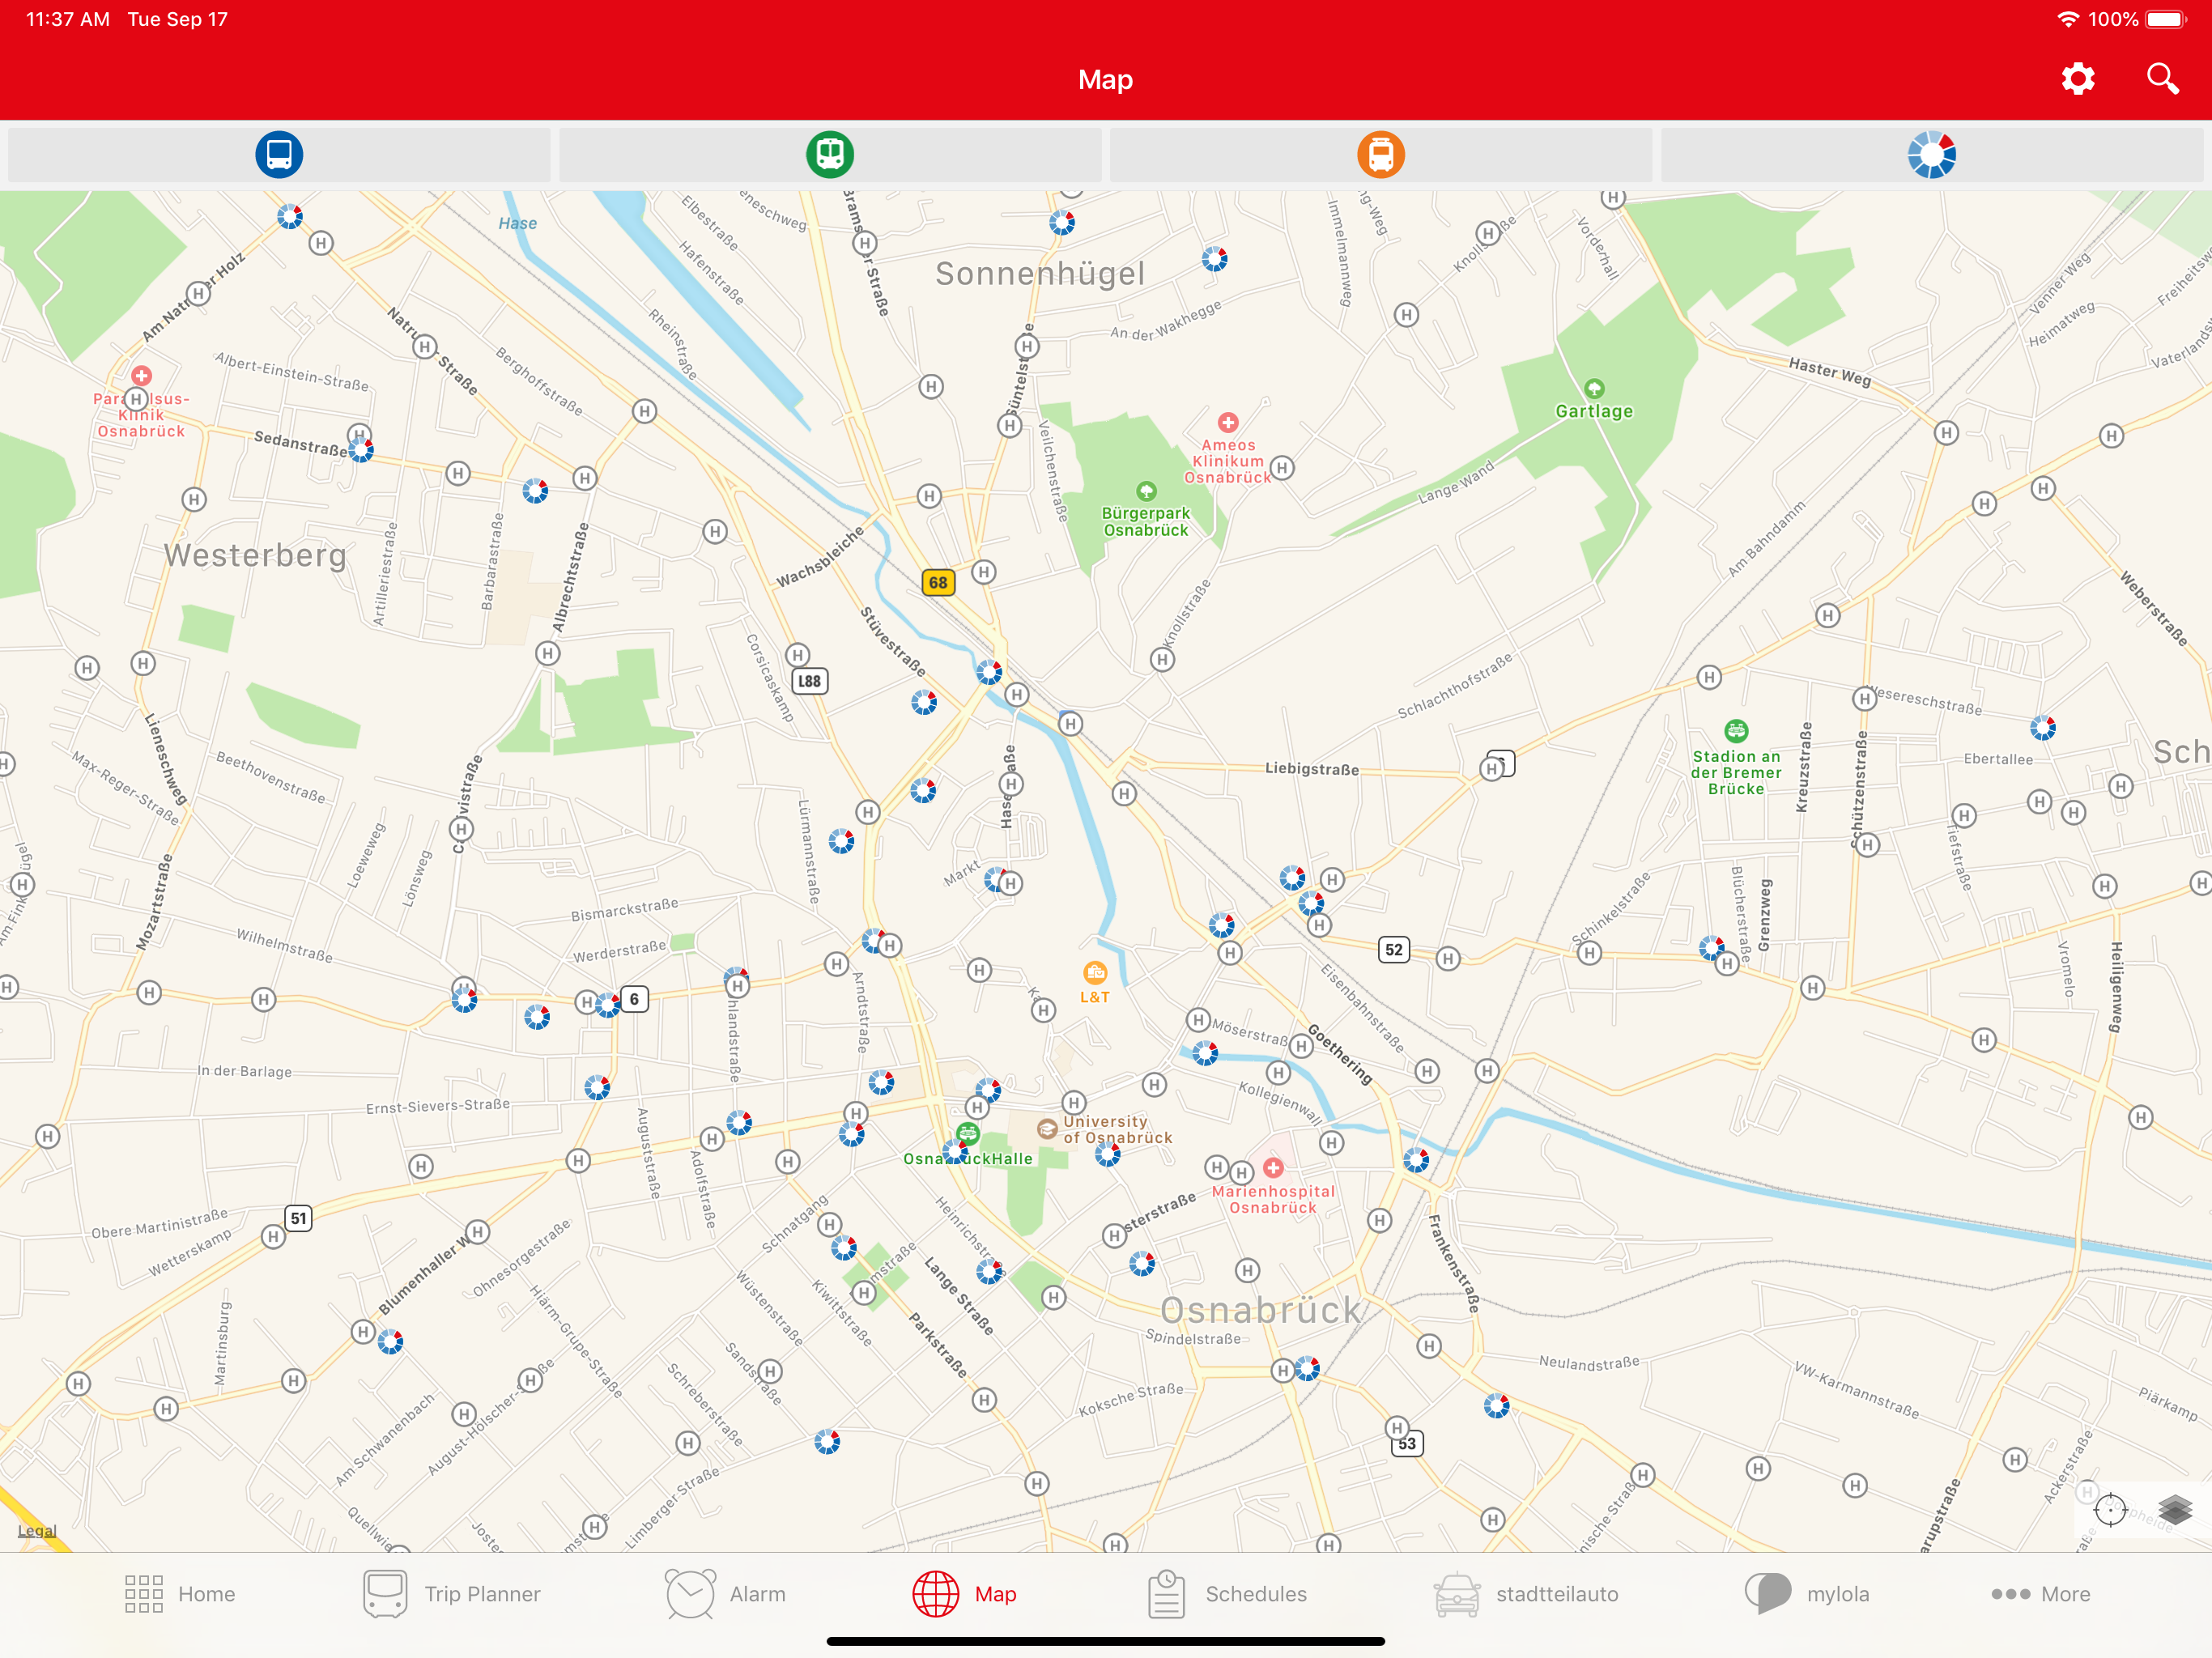Select Marienhospital Osnabrück marker
Screen dimensions: 2212x1658
pos(1273,1167)
